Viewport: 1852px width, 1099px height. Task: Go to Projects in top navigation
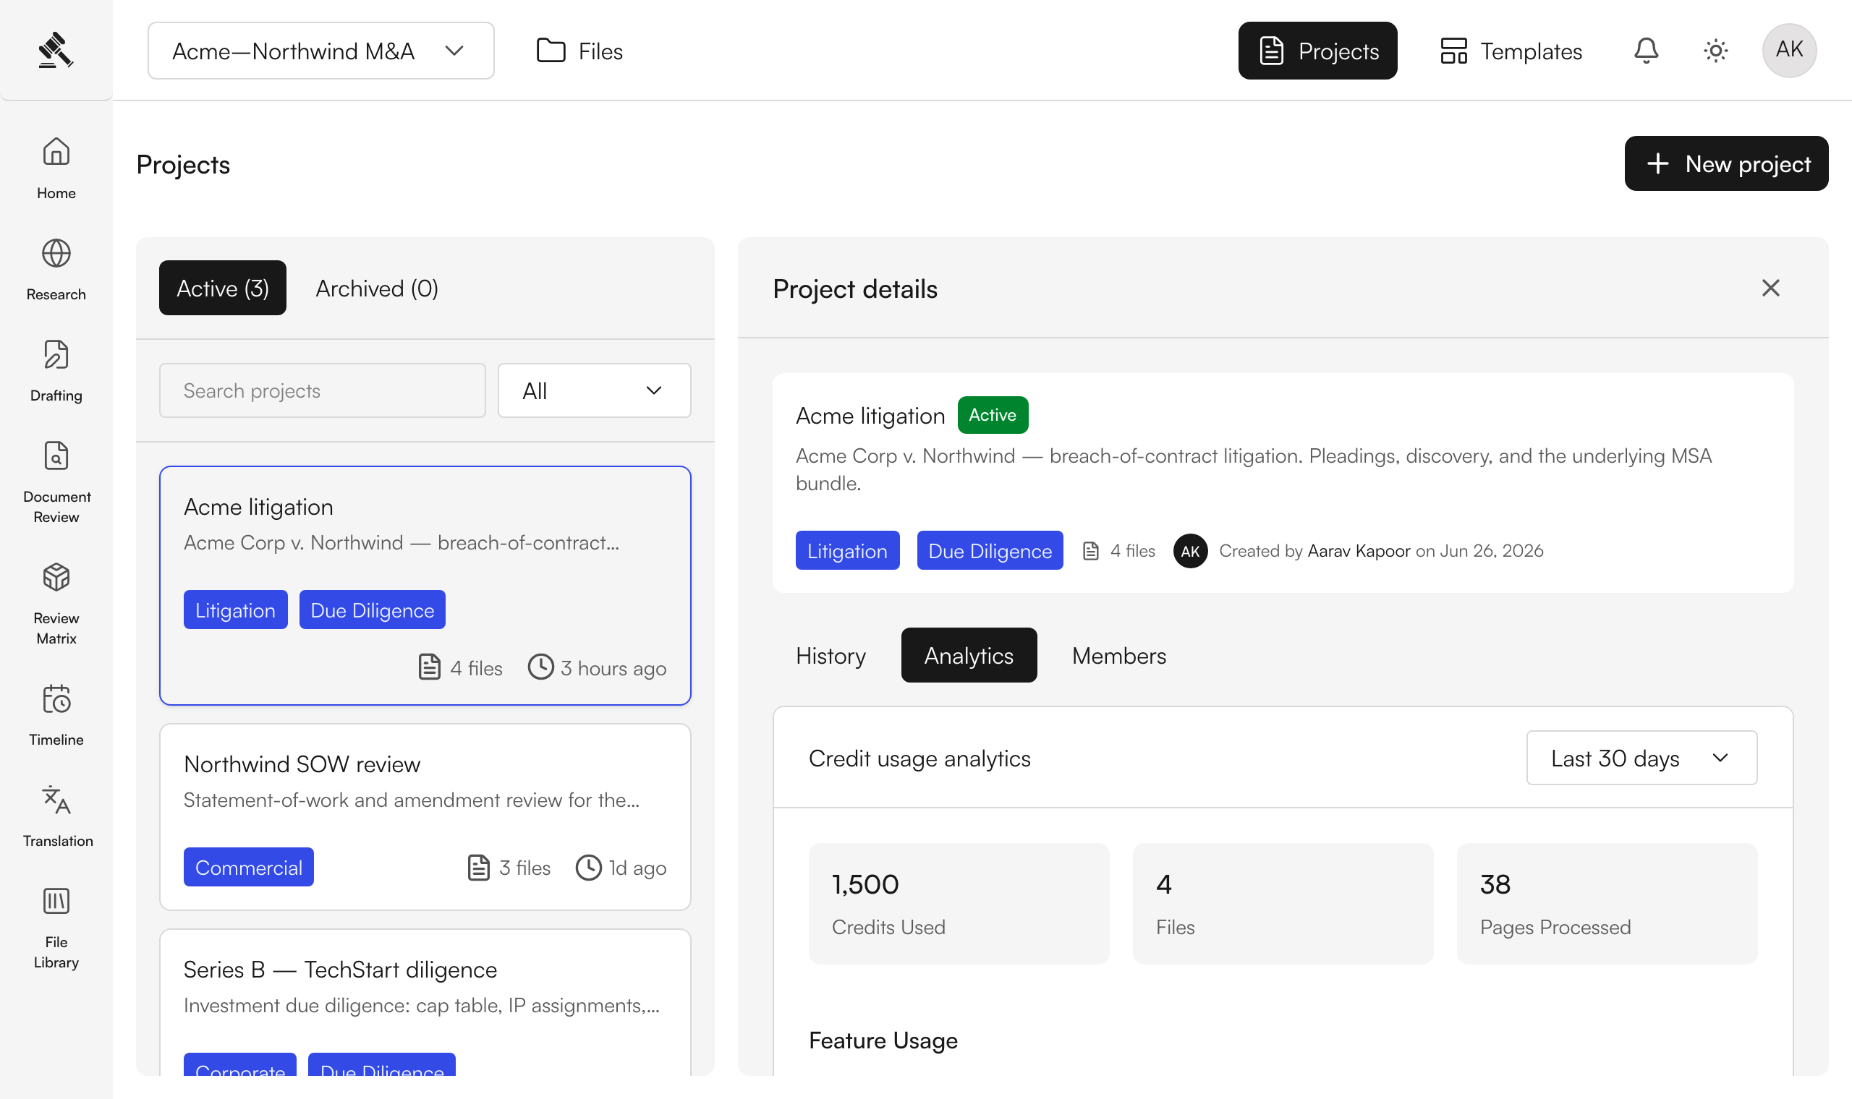coord(1317,51)
